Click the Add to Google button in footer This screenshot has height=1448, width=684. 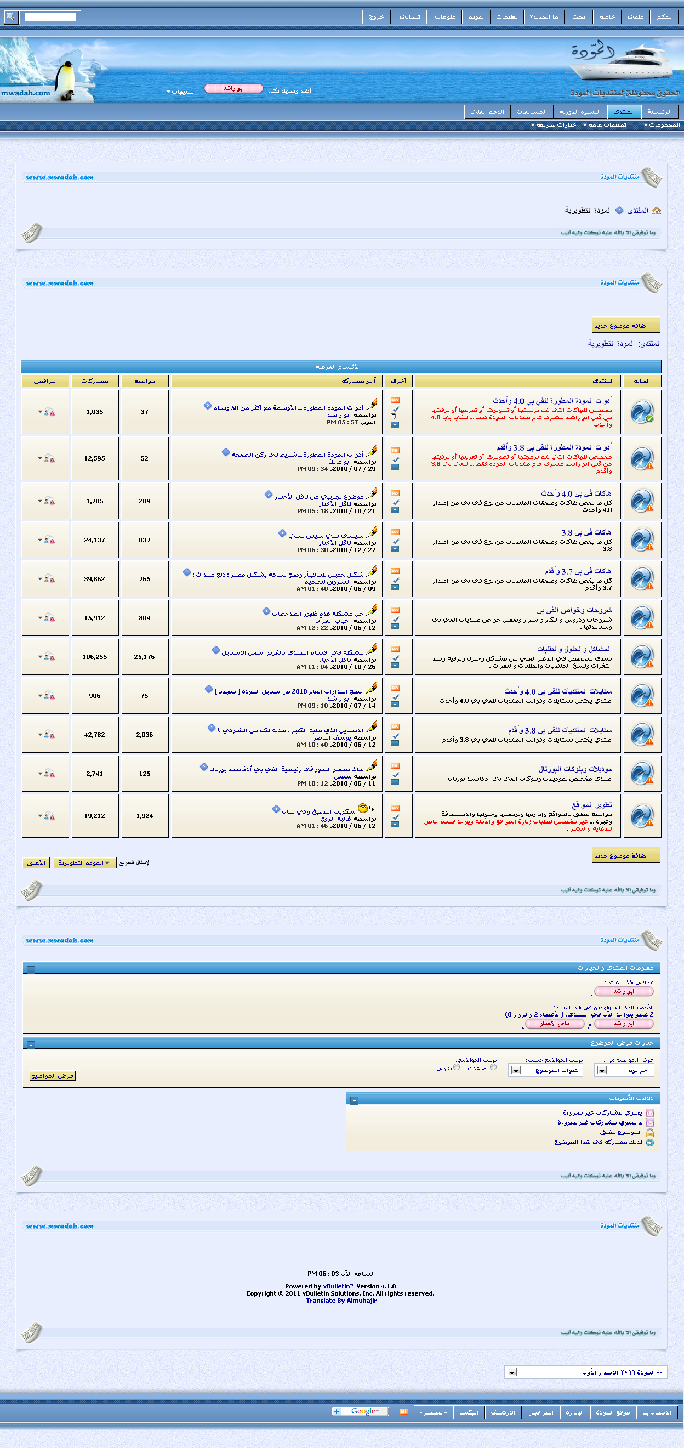[x=360, y=1411]
